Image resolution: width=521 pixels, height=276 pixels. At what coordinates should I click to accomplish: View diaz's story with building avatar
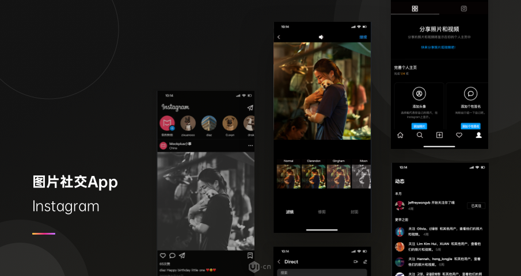(x=209, y=123)
